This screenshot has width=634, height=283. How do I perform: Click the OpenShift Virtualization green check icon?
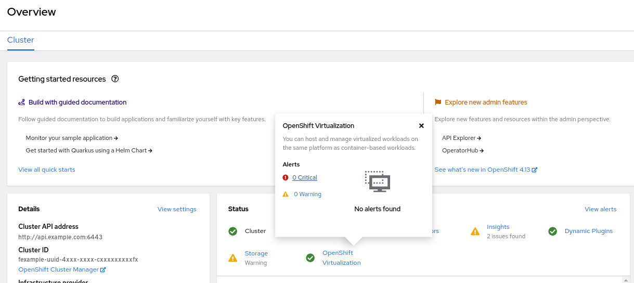pos(310,258)
